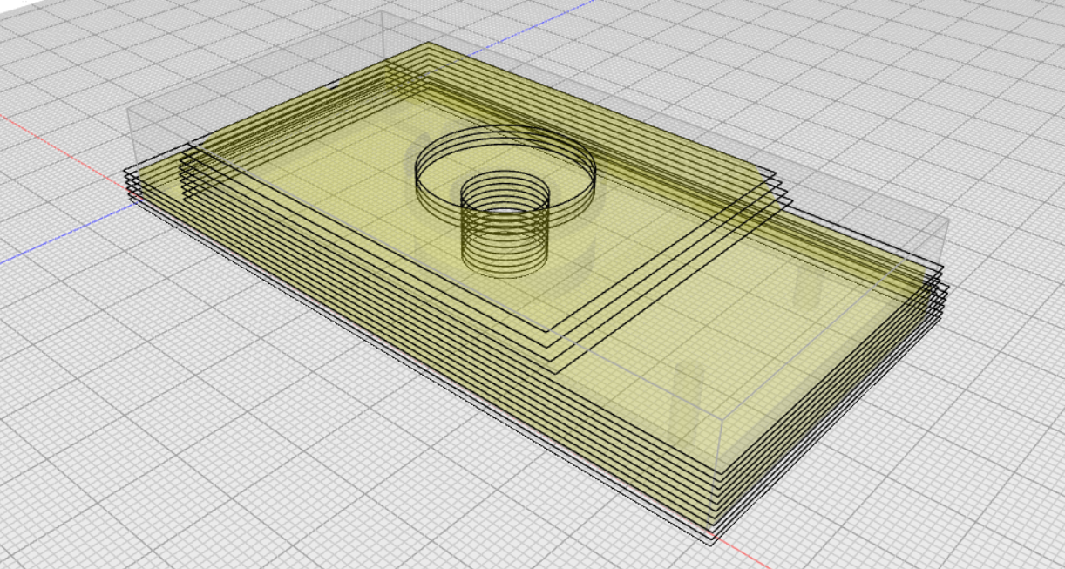Click empty grid floor in bottom-left area

174,453
